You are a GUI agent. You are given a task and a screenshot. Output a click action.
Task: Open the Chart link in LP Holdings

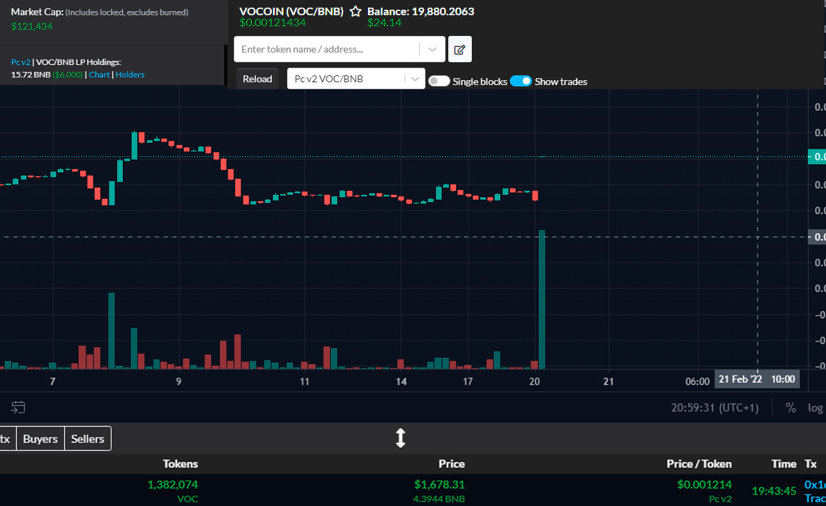99,75
